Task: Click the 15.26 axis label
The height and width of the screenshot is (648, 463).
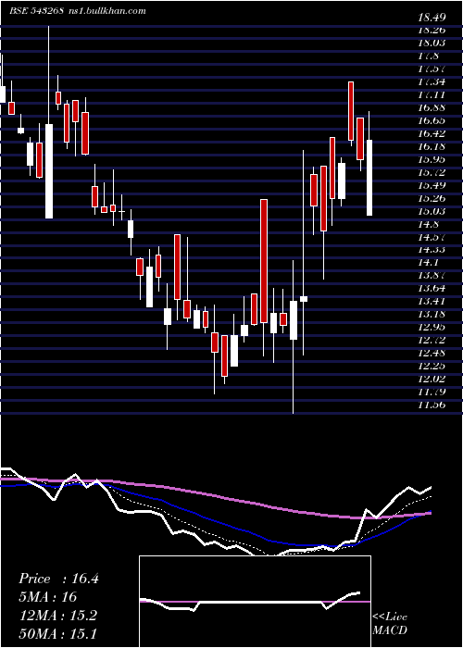Action: coord(432,198)
